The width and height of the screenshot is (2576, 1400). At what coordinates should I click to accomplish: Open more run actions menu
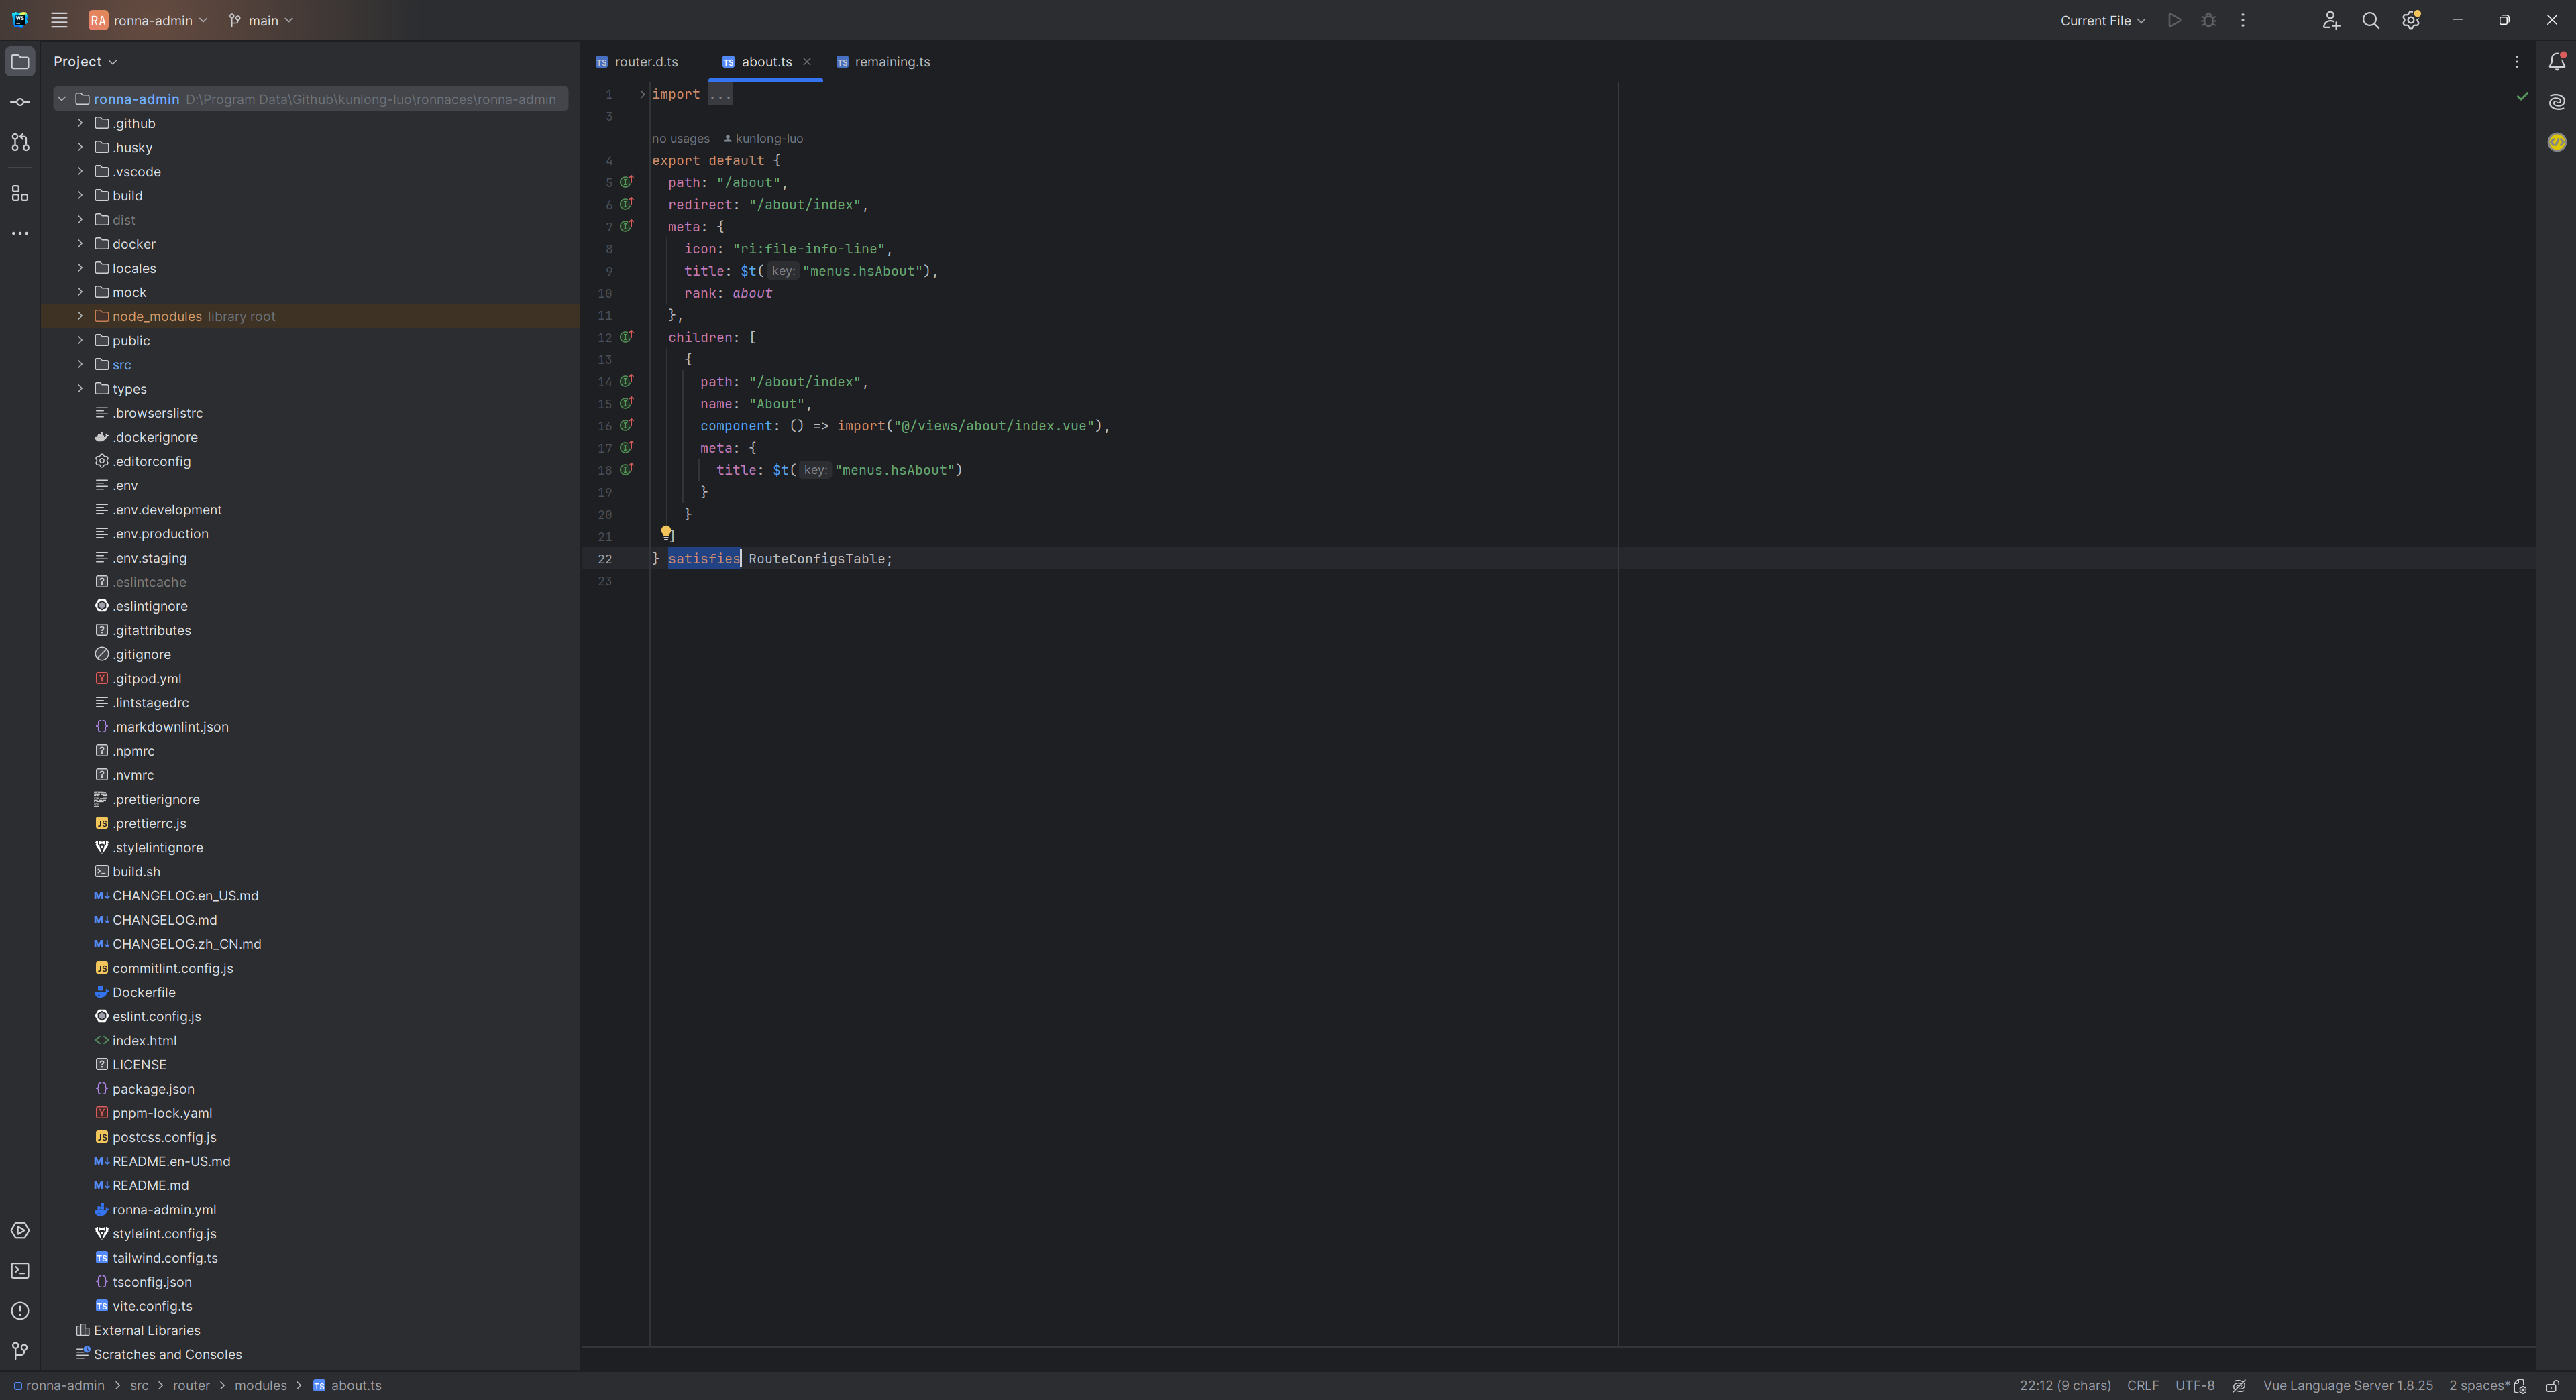pos(2243,20)
